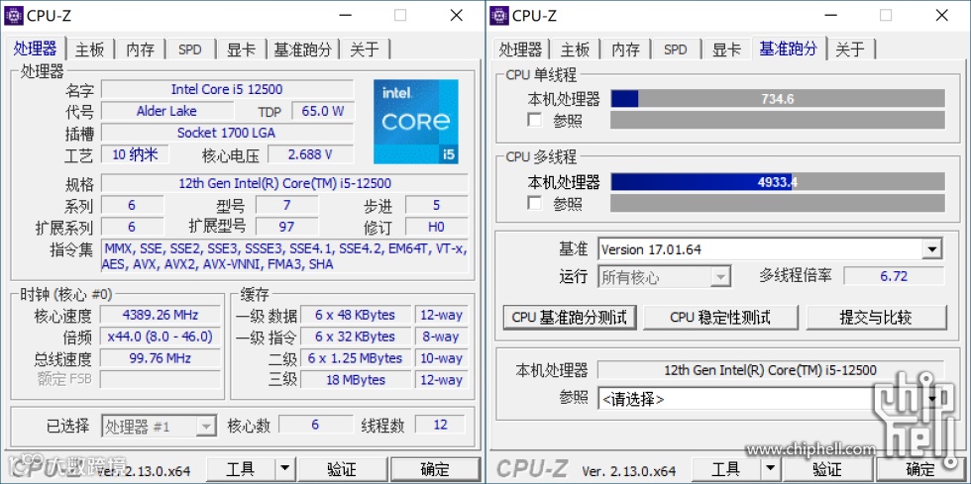This screenshot has height=484, width=971.
Task: Click the 一级 数据 value 6 x 48 KBytes
Action: [356, 315]
